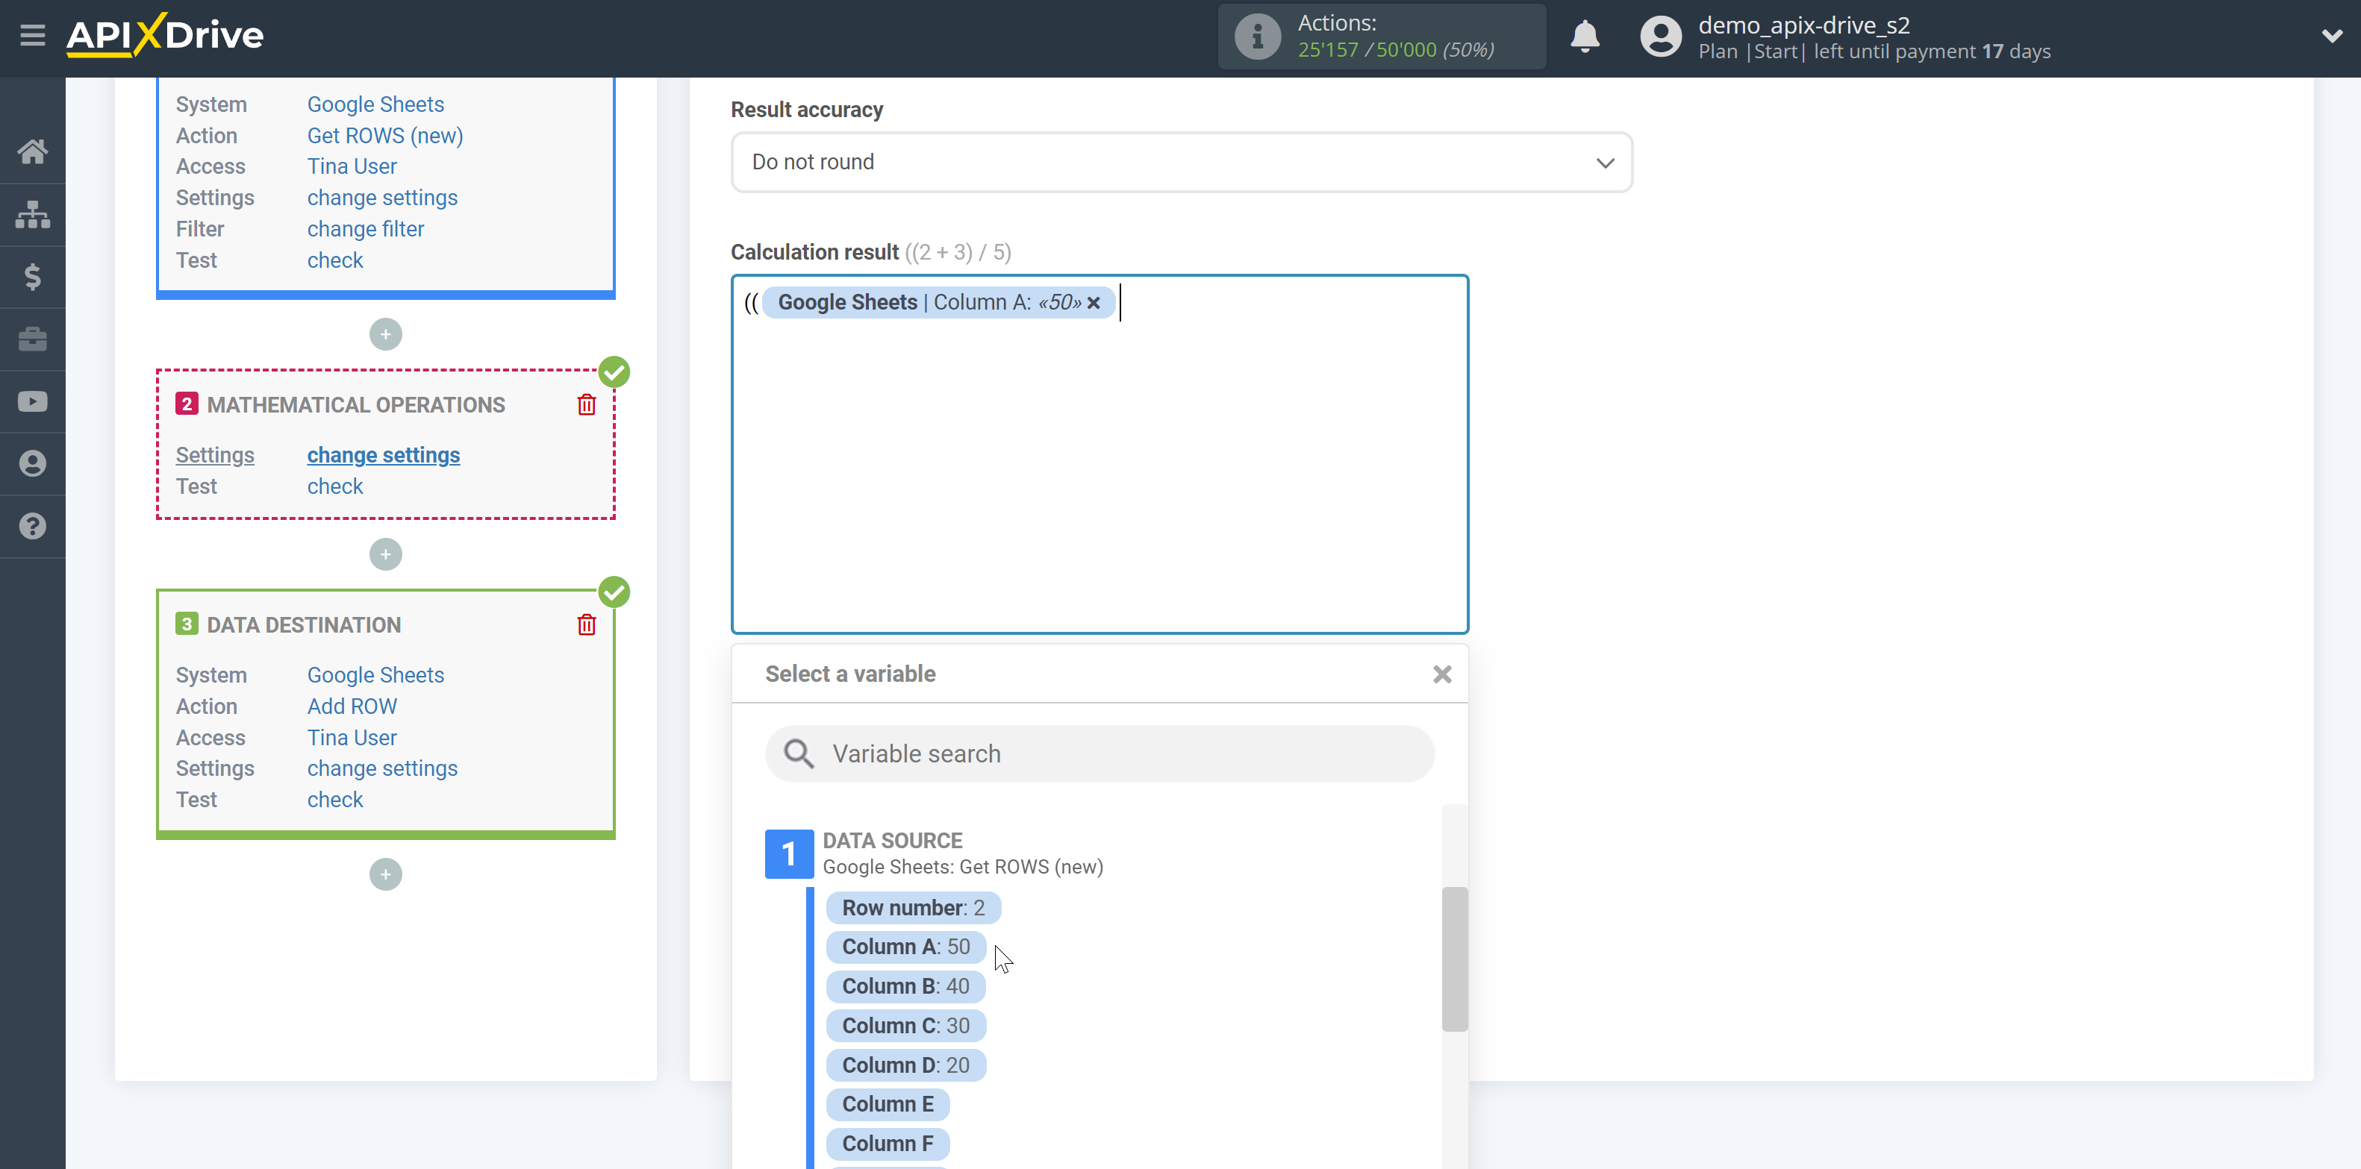The image size is (2361, 1169).
Task: Select Column A: 50 variable
Action: pos(905,947)
